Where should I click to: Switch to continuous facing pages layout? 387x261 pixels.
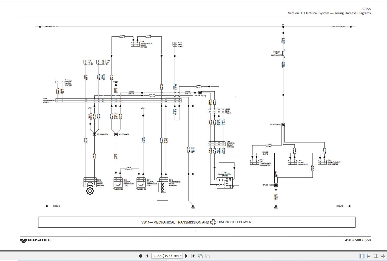click(383, 256)
